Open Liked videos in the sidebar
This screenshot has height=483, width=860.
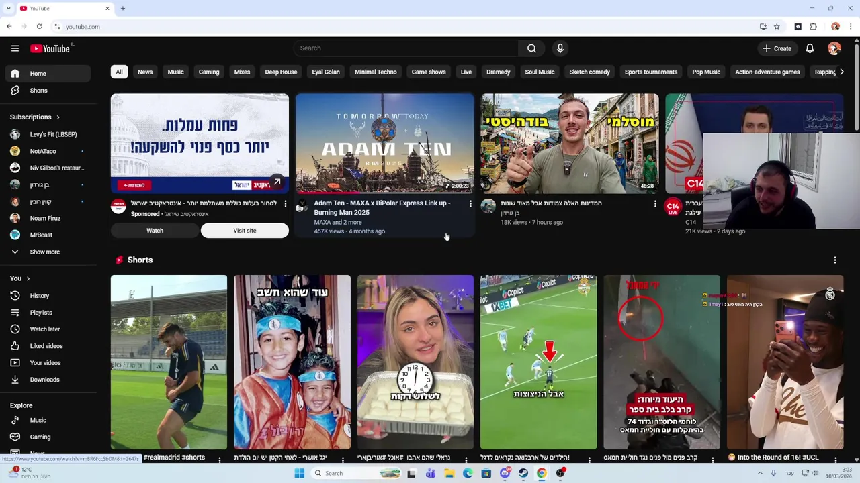(47, 346)
